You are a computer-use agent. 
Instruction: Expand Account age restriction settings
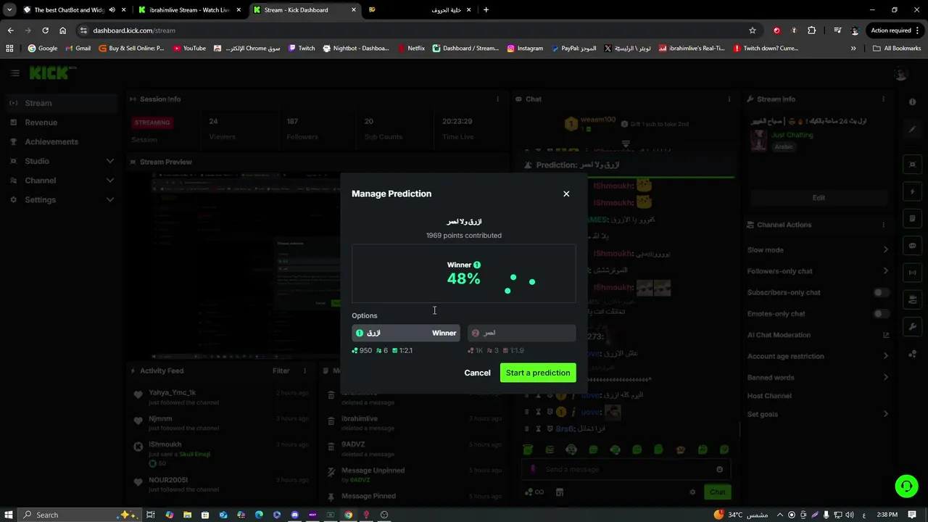(x=818, y=356)
